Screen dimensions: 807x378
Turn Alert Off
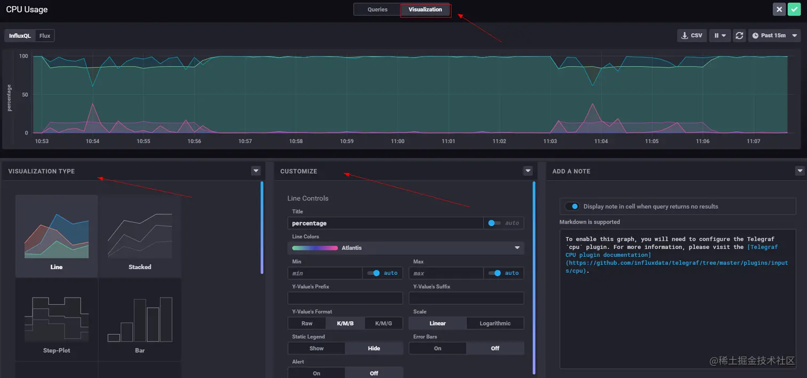374,373
